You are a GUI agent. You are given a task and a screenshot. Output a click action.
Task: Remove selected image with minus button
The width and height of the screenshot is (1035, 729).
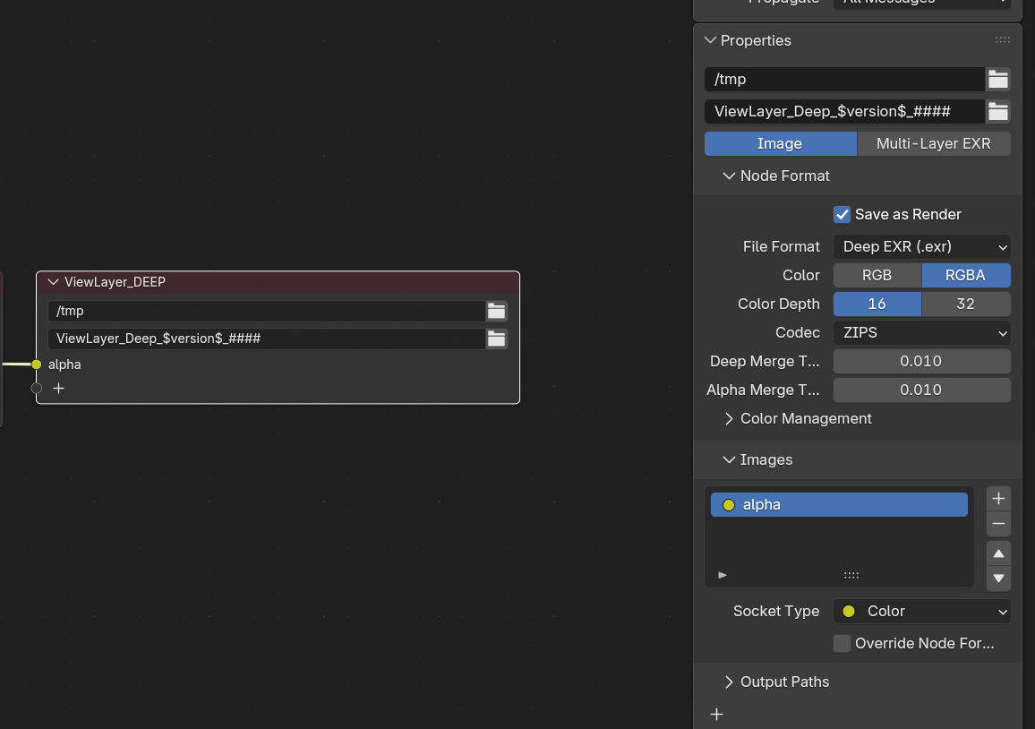coord(998,524)
